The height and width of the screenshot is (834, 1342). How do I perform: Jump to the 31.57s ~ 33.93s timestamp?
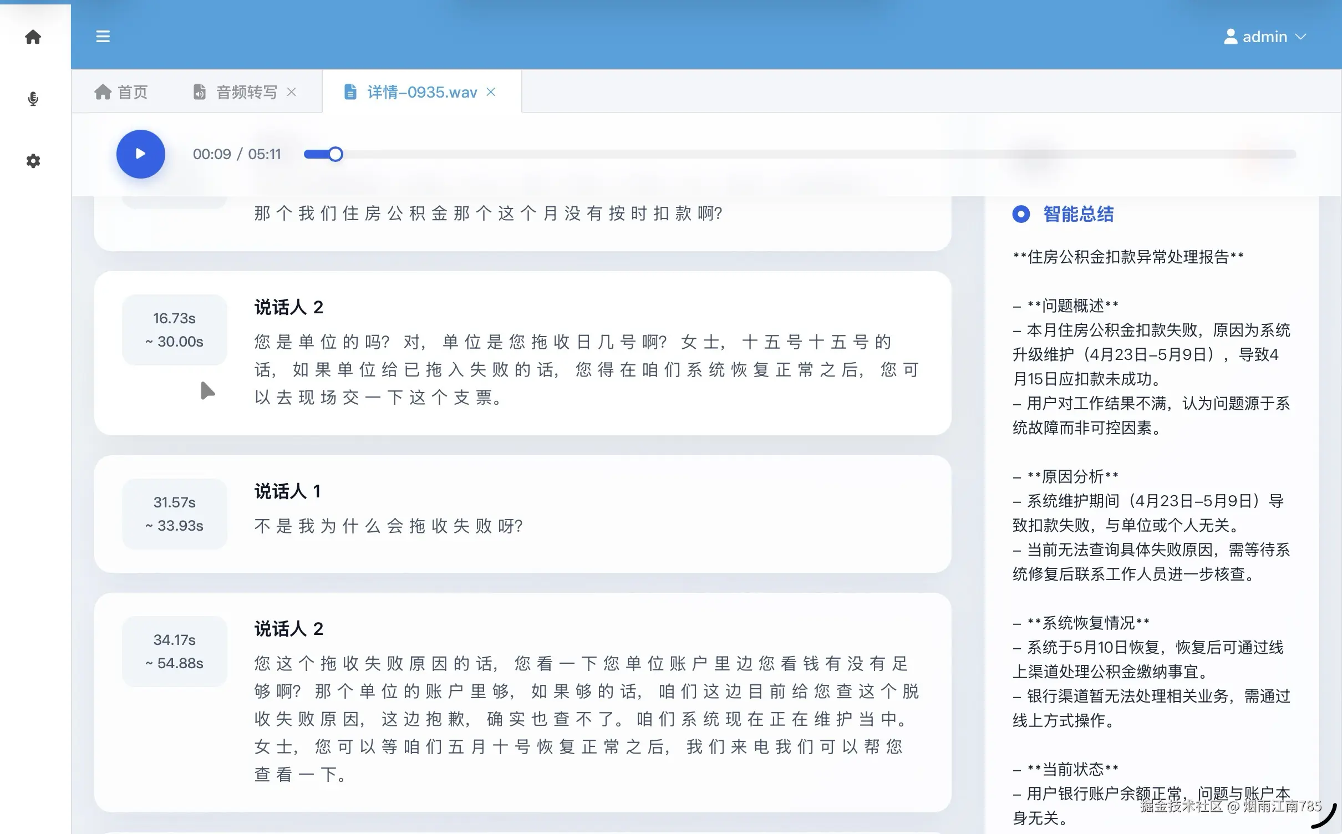174,514
